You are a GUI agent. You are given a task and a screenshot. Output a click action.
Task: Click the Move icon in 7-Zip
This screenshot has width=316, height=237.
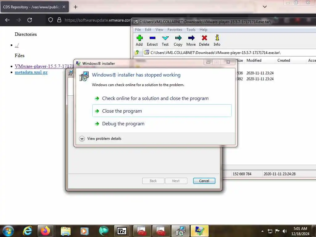coord(191,40)
